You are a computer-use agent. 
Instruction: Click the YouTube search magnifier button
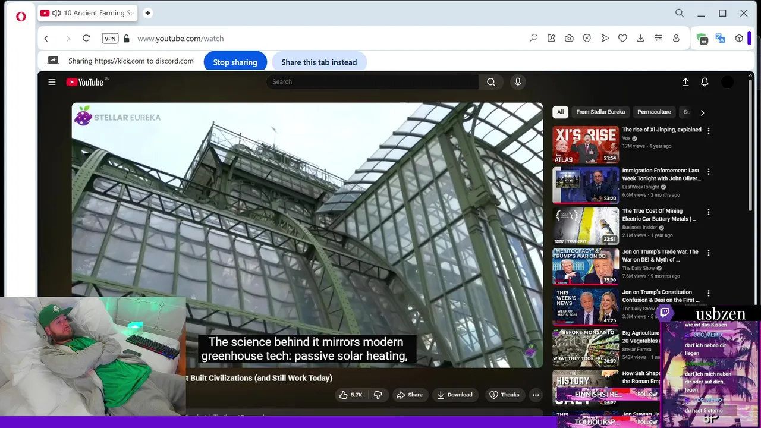click(491, 82)
